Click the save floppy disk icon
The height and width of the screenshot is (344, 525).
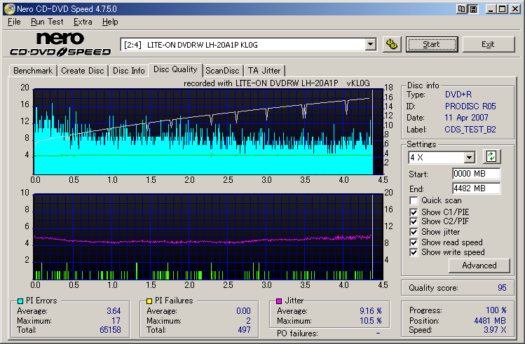pyautogui.click(x=475, y=9)
